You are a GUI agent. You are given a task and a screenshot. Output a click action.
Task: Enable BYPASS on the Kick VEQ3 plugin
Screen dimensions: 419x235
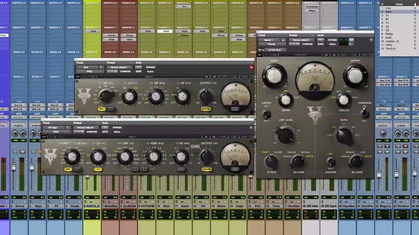pyautogui.click(x=151, y=67)
